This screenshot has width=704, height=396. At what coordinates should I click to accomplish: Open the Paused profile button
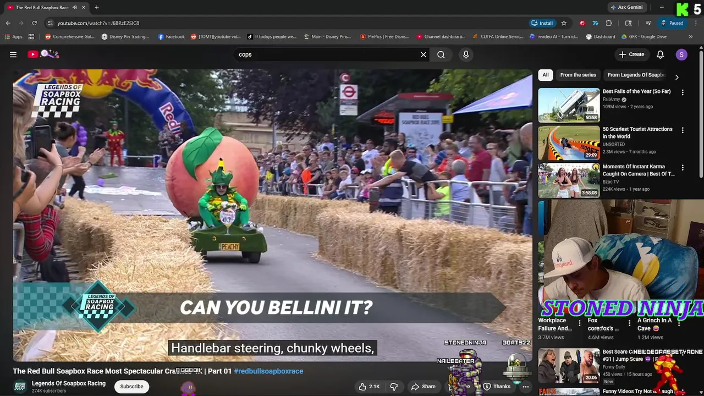672,23
